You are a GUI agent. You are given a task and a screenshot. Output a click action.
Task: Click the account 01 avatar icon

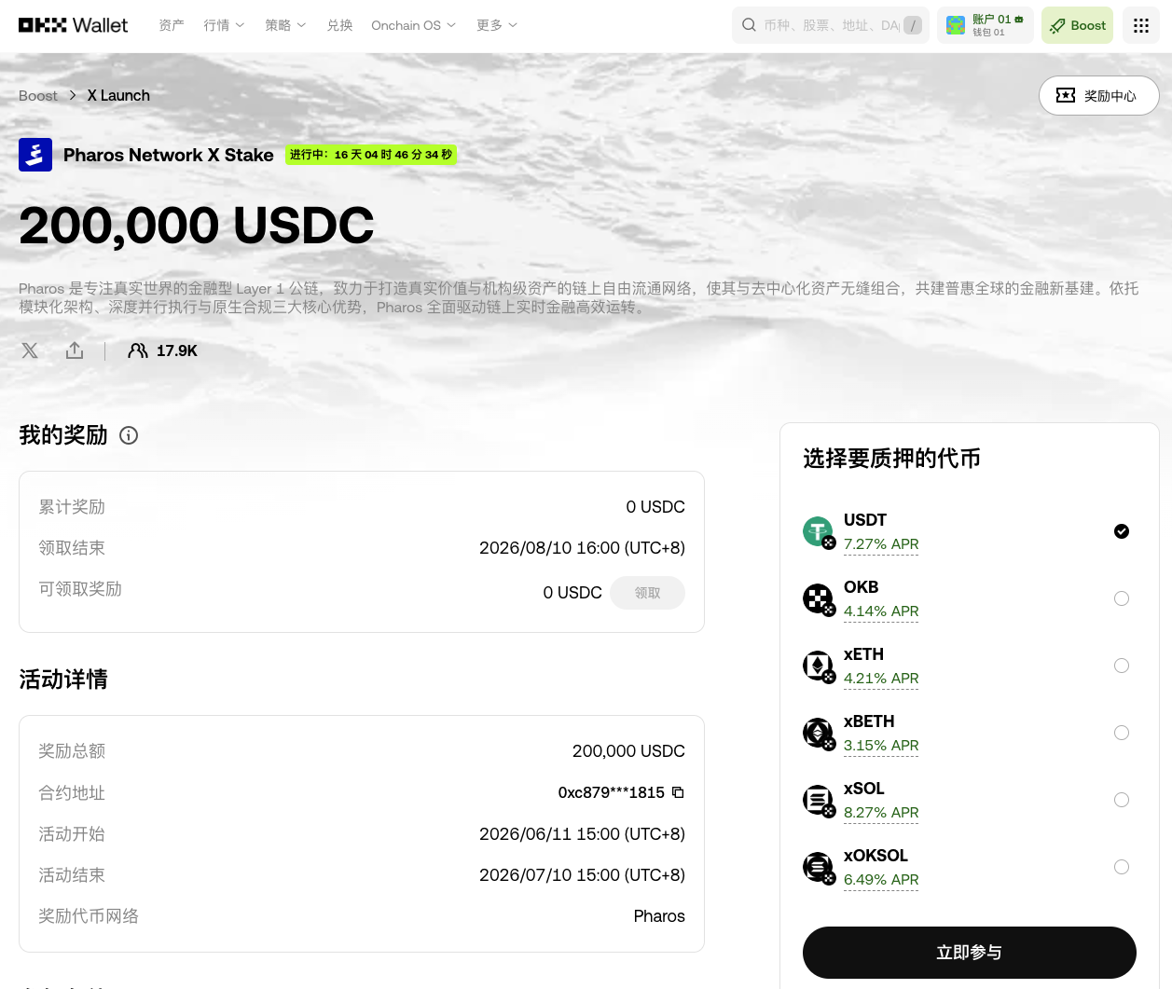[956, 25]
